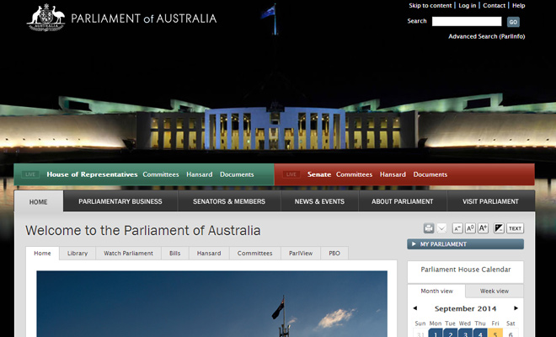Screen dimensions: 556x337
Task: Reset text size with A0 icon
Action: click(x=470, y=228)
